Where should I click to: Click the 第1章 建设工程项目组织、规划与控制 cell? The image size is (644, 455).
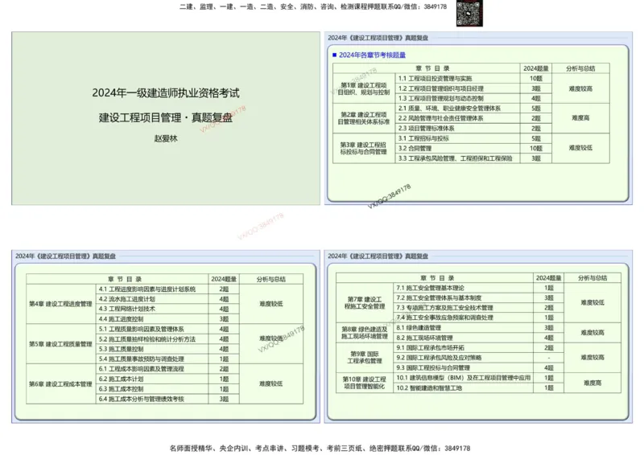[x=364, y=88]
